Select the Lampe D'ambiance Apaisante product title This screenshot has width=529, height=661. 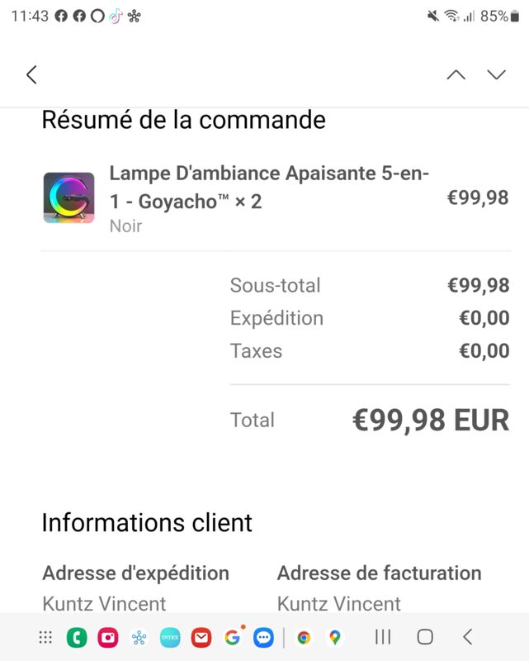coord(269,188)
